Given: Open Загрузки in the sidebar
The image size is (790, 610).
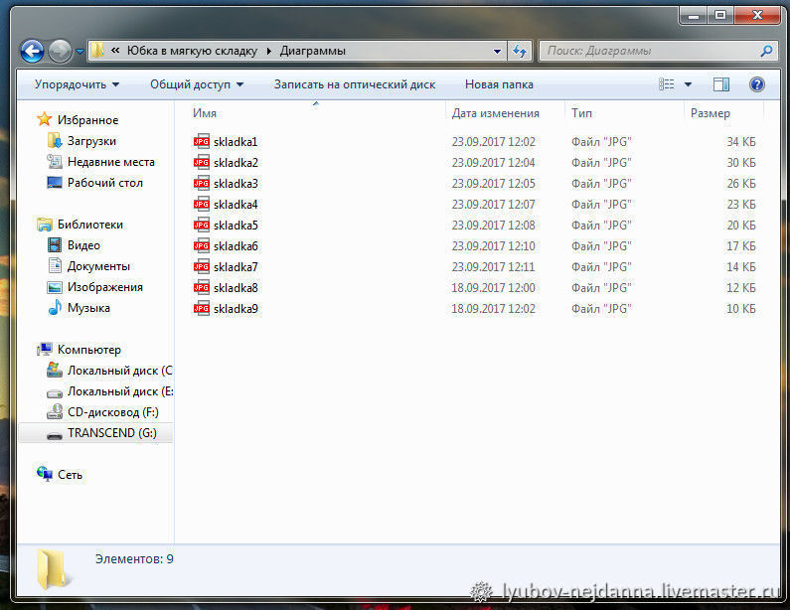Looking at the screenshot, I should tap(91, 141).
